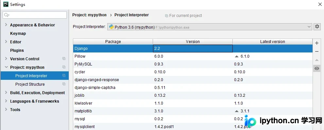The image size is (324, 130).
Task: Select the django-simple-captcha package row
Action: pyautogui.click(x=193, y=88)
